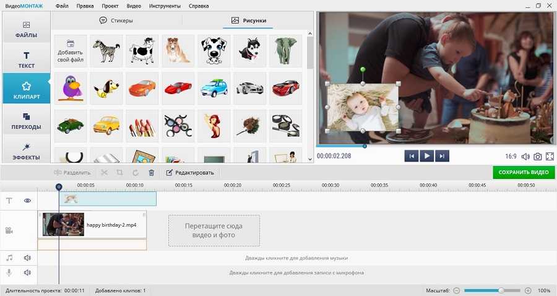
Task: Open the Правка menu
Action: [85, 6]
